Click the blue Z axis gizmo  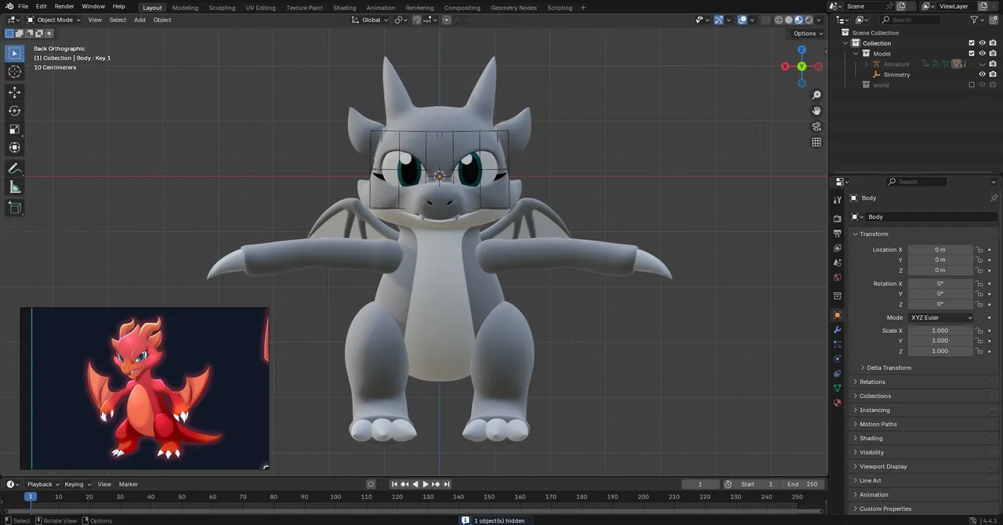click(x=802, y=49)
